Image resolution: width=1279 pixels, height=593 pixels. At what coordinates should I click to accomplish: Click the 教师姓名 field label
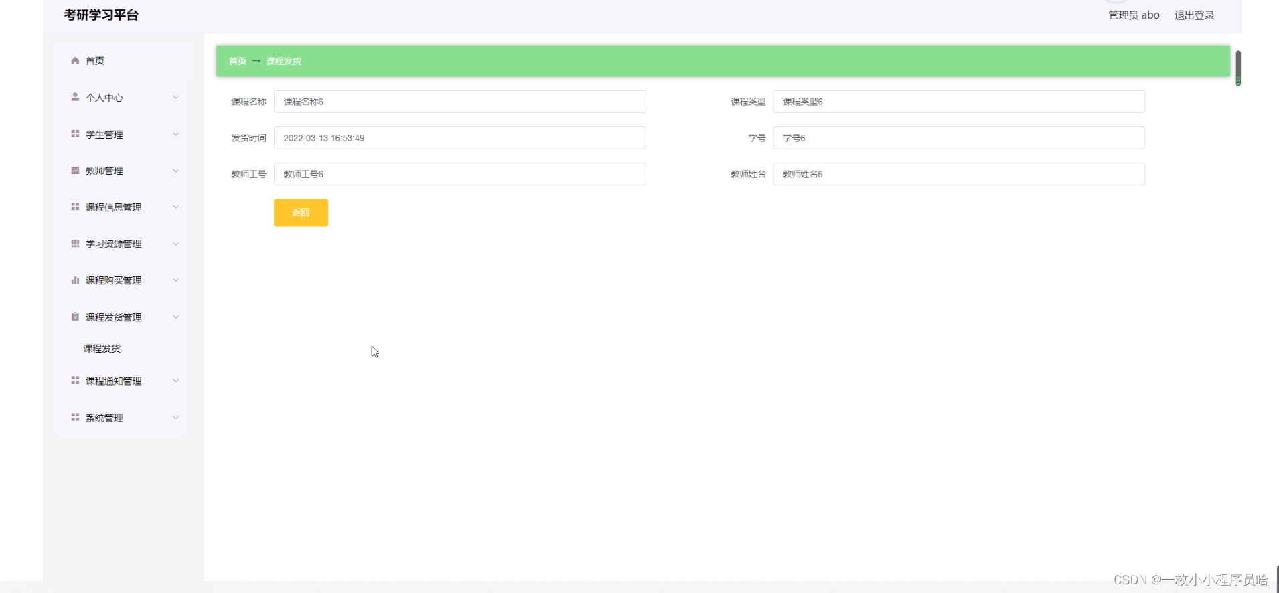[x=748, y=174]
